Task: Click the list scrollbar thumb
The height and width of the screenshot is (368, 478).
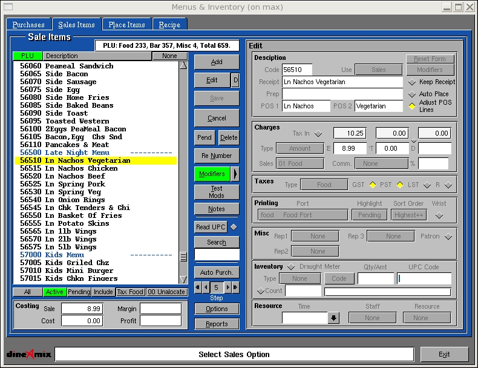Action: point(183,257)
